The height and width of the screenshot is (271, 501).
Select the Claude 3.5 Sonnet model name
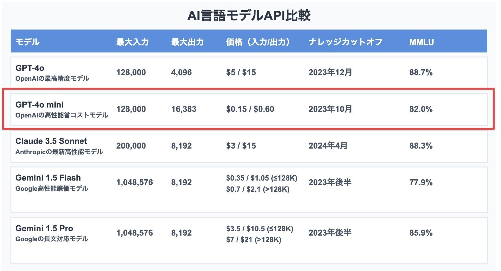(x=51, y=141)
